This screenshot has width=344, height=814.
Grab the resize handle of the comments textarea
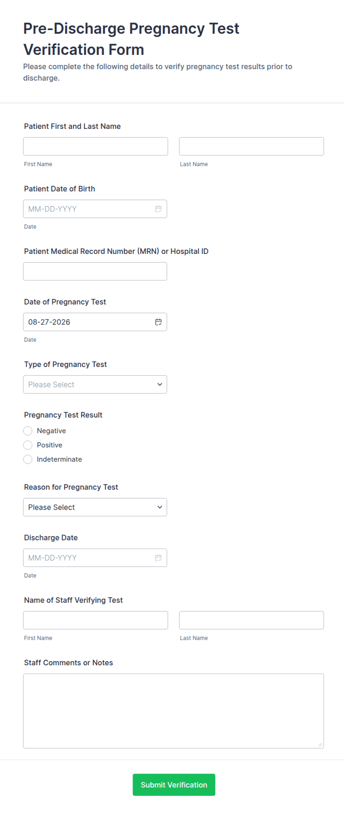[x=320, y=745]
